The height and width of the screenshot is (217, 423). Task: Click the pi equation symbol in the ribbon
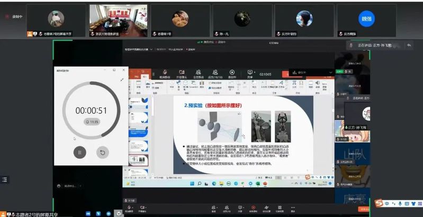(294, 82)
